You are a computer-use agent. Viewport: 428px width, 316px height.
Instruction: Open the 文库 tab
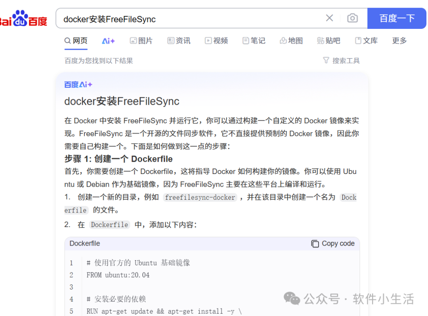pos(366,41)
